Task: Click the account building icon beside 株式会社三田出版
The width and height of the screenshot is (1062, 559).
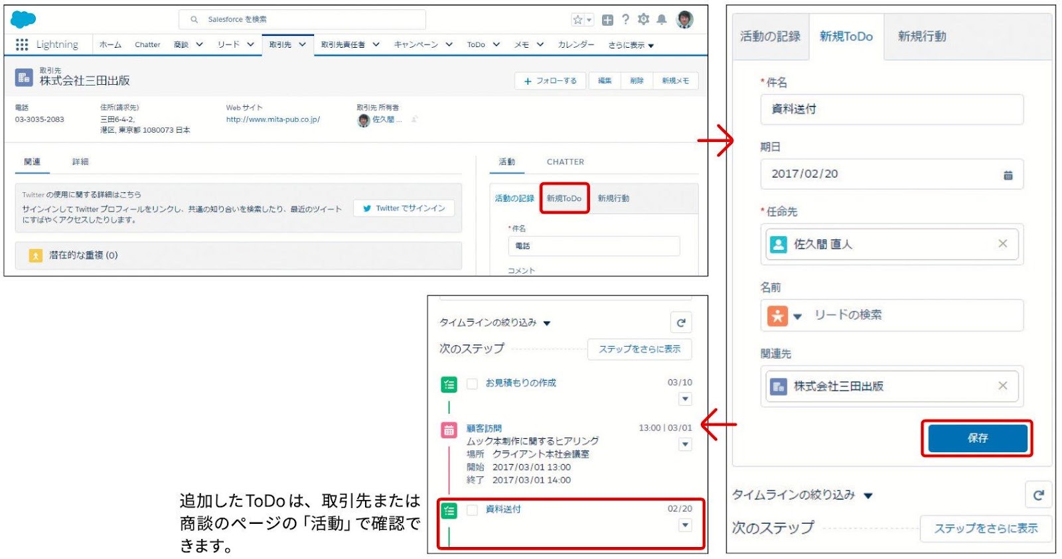Action: (24, 78)
